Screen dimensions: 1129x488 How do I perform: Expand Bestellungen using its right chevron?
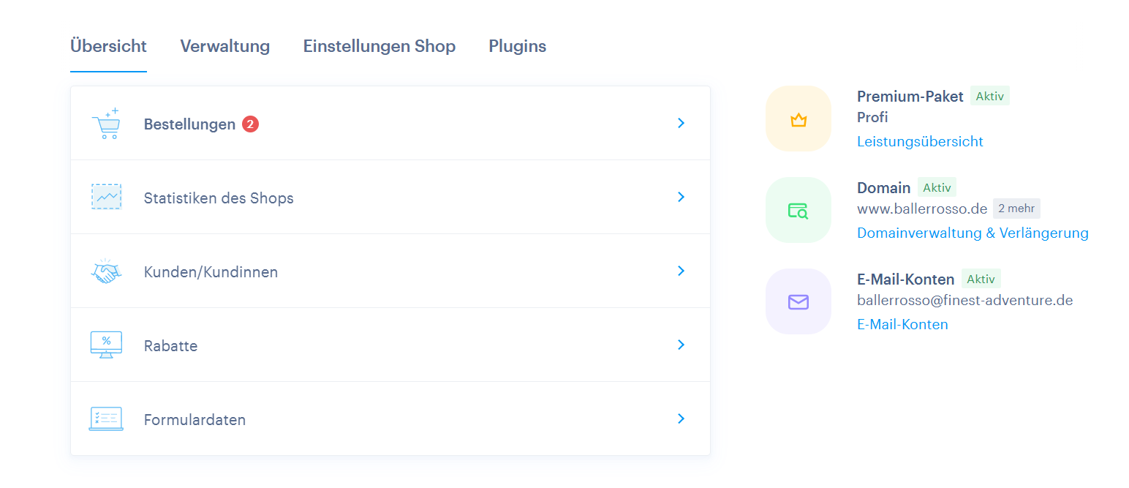[681, 123]
